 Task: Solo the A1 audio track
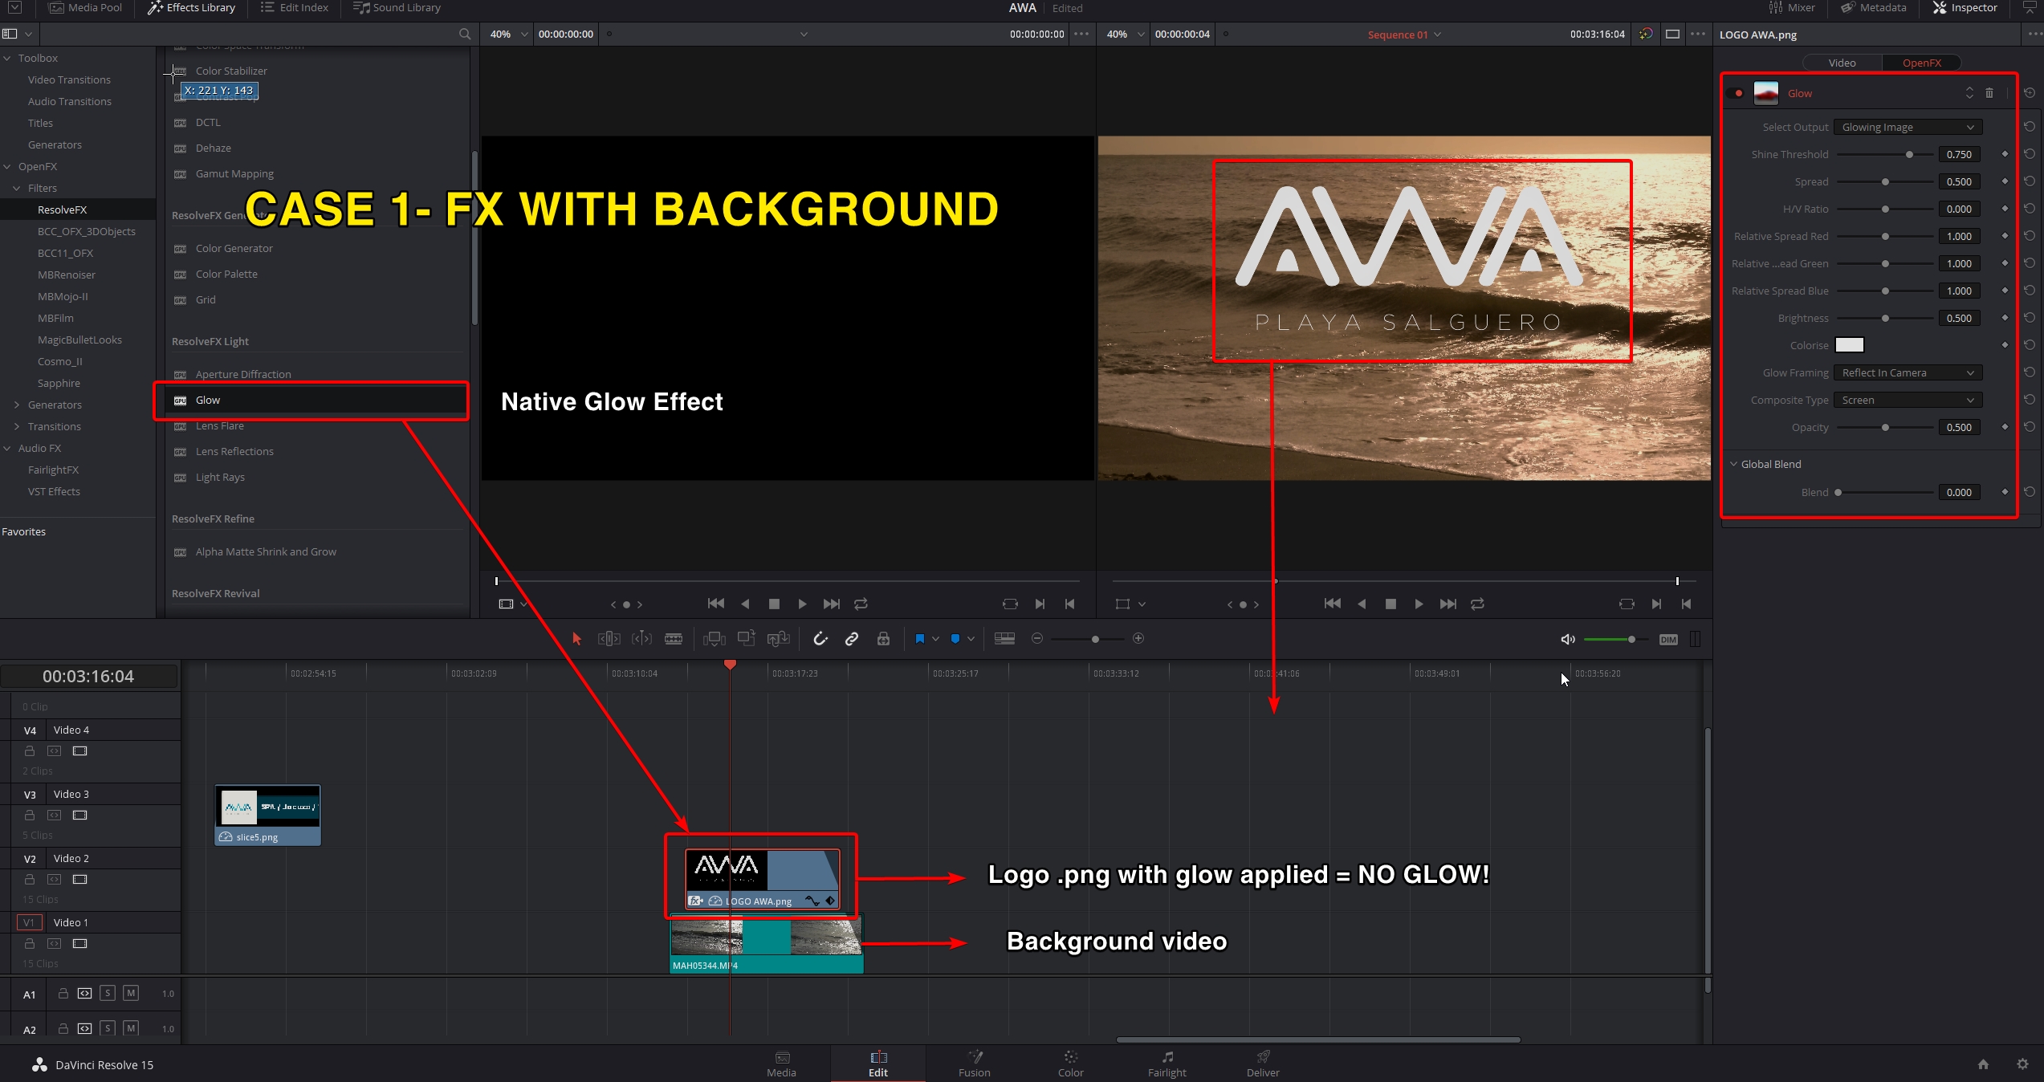(108, 994)
